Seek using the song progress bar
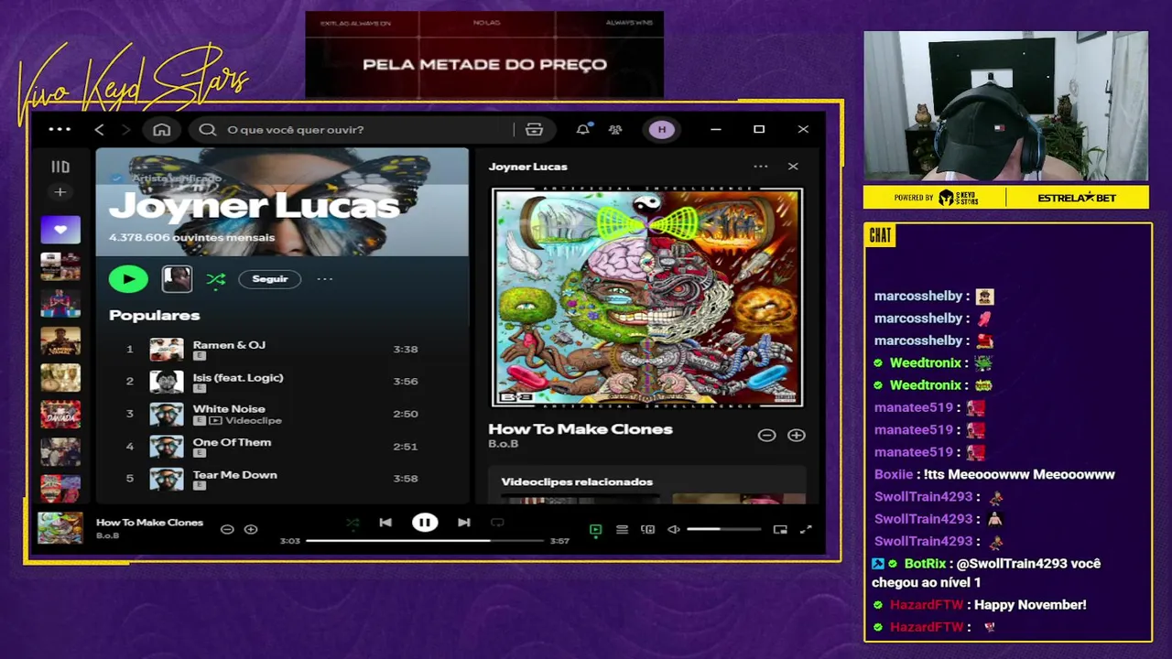The height and width of the screenshot is (659, 1172). [425, 541]
